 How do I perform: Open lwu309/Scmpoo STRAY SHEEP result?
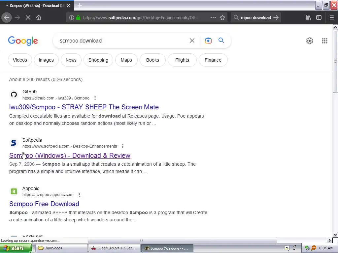click(x=84, y=107)
